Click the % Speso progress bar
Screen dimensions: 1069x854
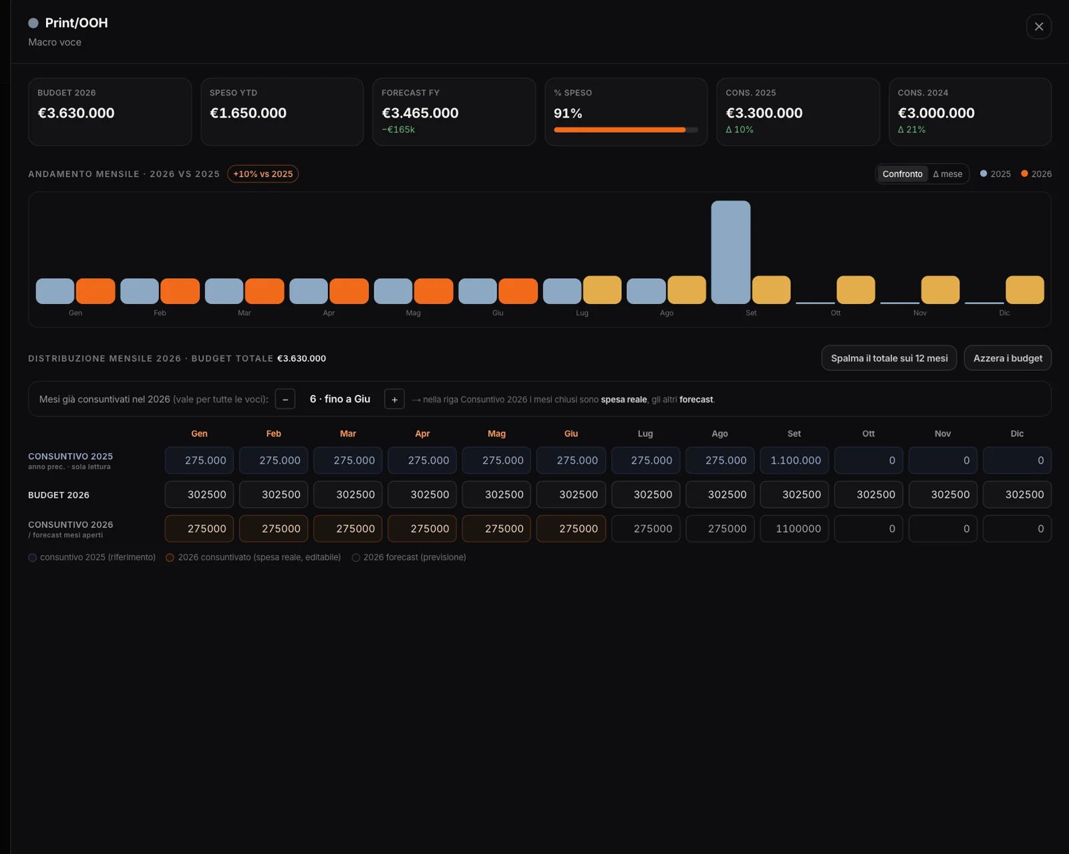pyautogui.click(x=626, y=130)
